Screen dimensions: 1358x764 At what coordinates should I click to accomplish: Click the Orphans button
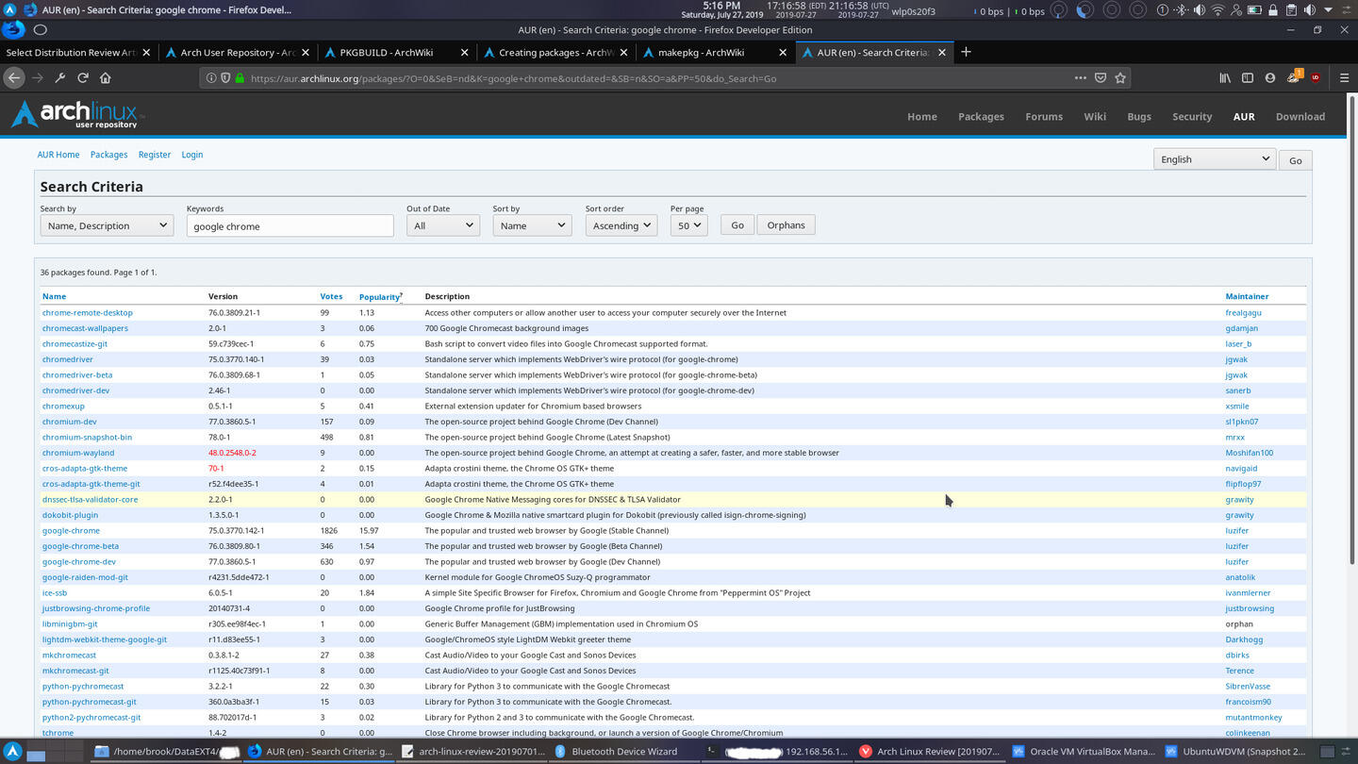(786, 224)
